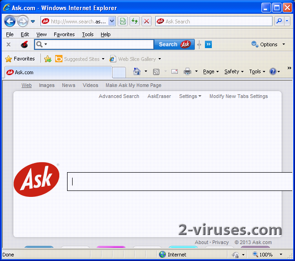Click the browser Forward arrow button
The width and height of the screenshot is (295, 261).
pyautogui.click(x=23, y=22)
